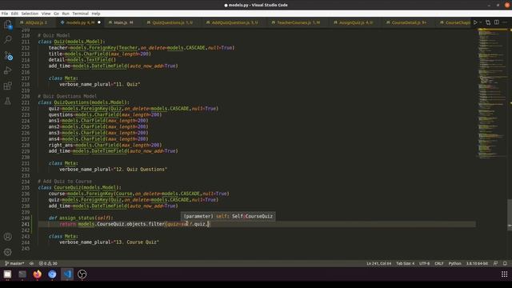Launch Chromium browser from the dock
The width and height of the screenshot is (512, 288).
52,274
